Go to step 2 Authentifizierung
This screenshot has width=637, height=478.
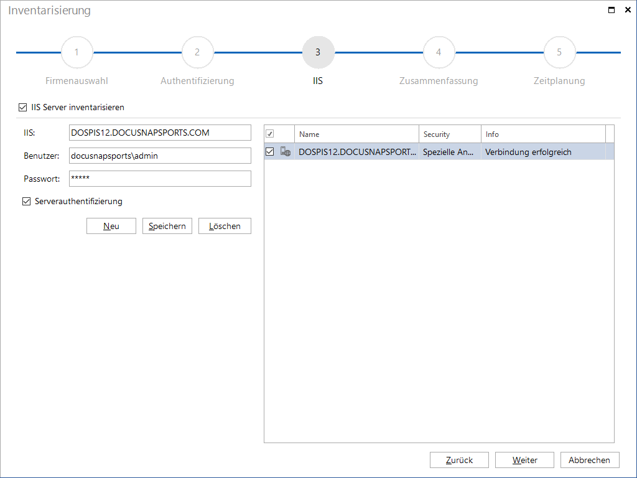pos(197,52)
